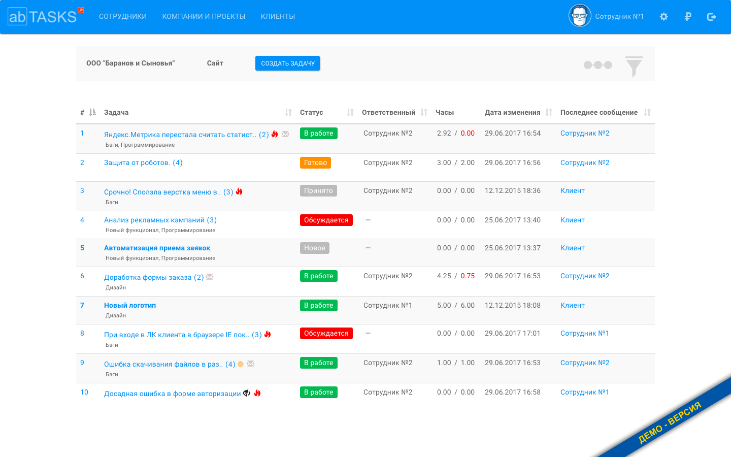Log out using the exit icon
The width and height of the screenshot is (731, 457).
point(711,16)
